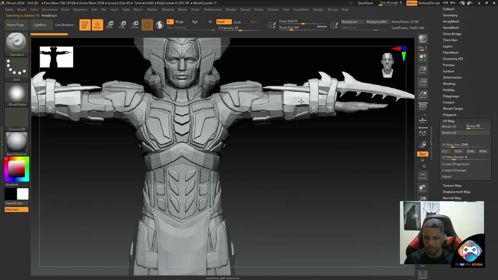Toggle the Menus button
The height and width of the screenshot is (280, 498).
[x=412, y=3]
